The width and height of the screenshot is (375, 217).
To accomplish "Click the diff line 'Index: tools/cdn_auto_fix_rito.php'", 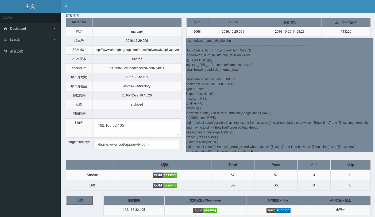I will (208, 41).
